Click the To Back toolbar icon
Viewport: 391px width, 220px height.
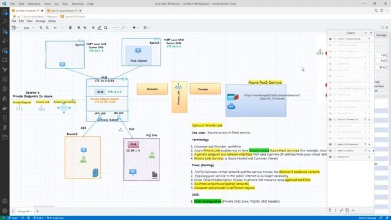click(x=85, y=28)
